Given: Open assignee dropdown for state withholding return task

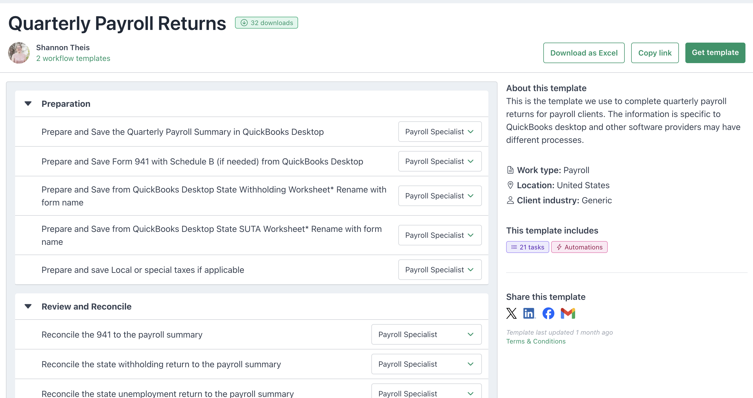Looking at the screenshot, I should [426, 364].
